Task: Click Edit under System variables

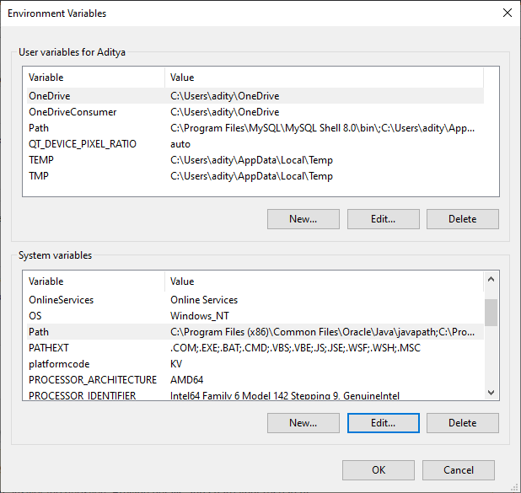Action: pos(383,422)
